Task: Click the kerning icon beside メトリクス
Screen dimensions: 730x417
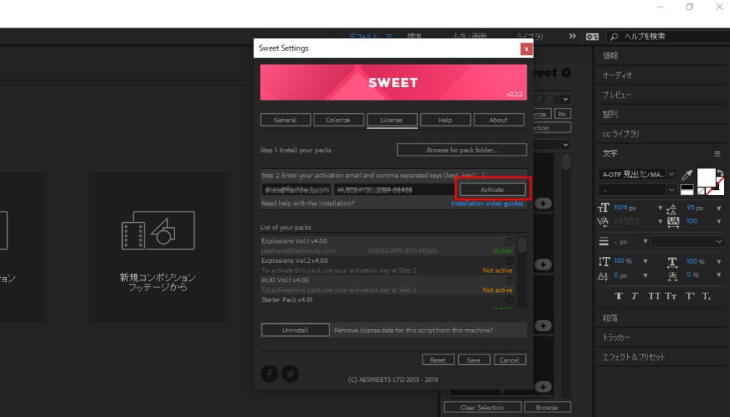Action: tap(603, 222)
